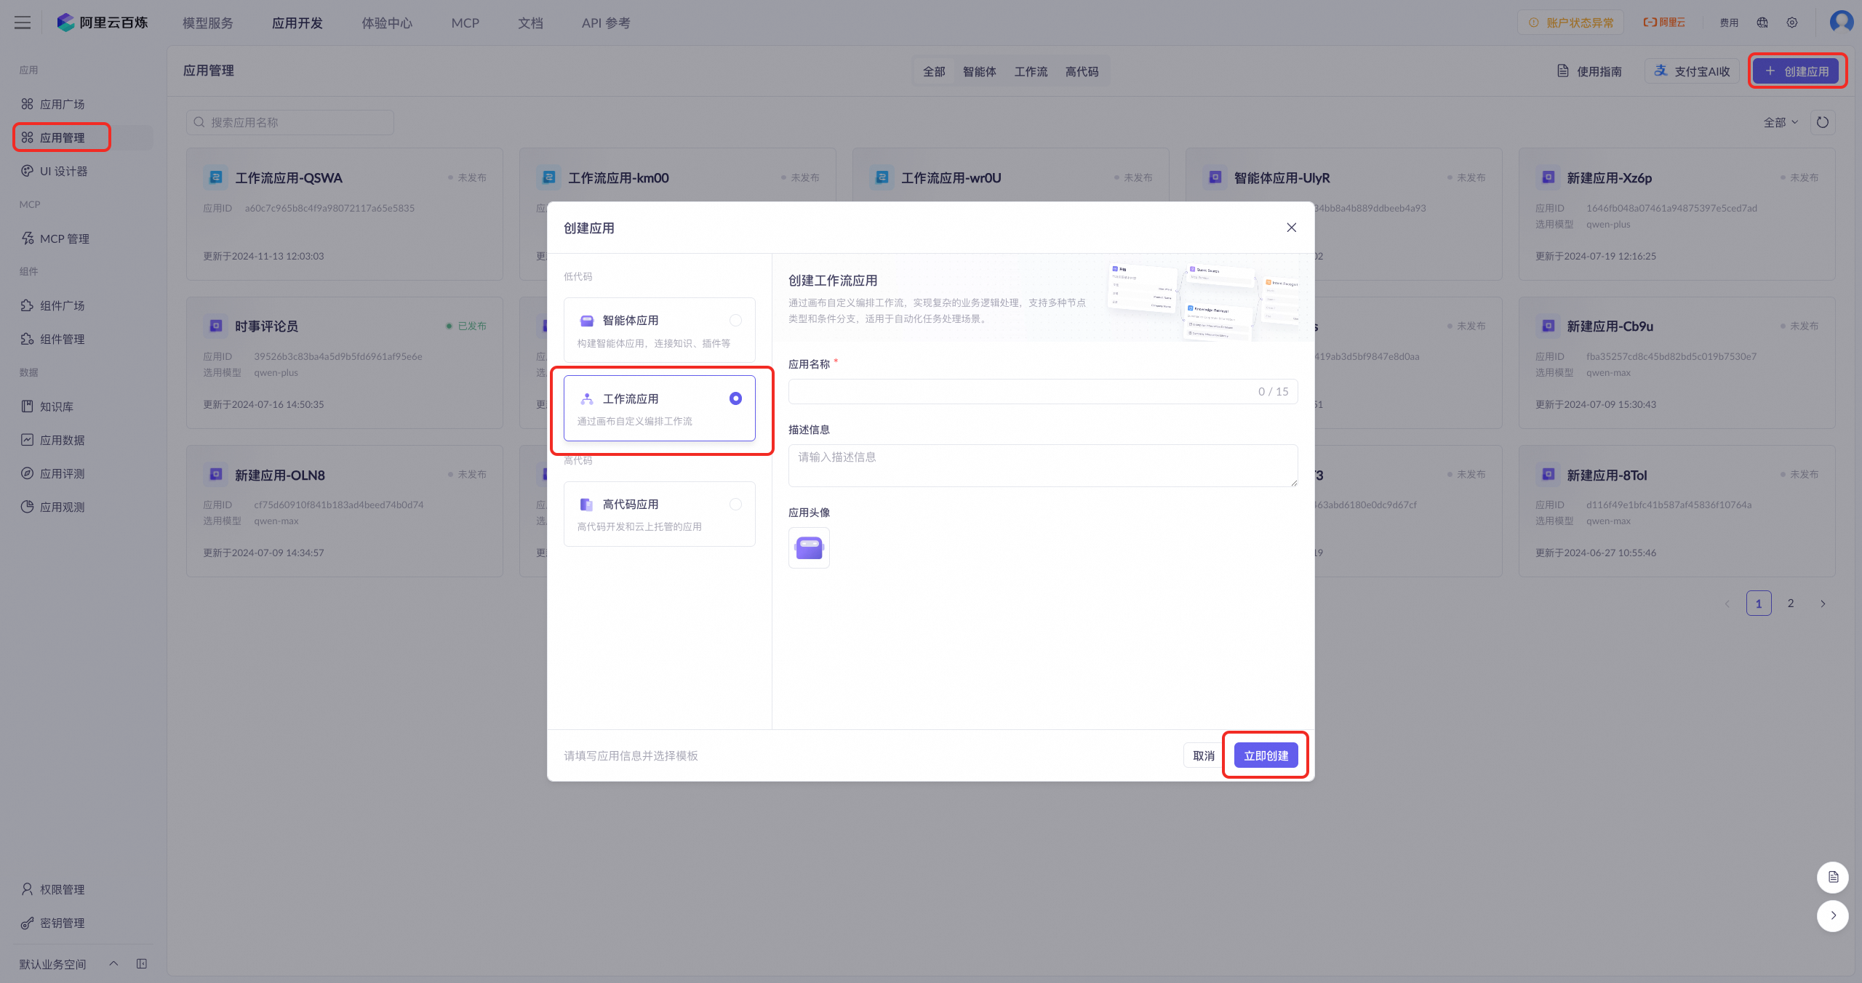Switch to the 模型服务 top tab
This screenshot has height=983, width=1862.
pyautogui.click(x=208, y=23)
